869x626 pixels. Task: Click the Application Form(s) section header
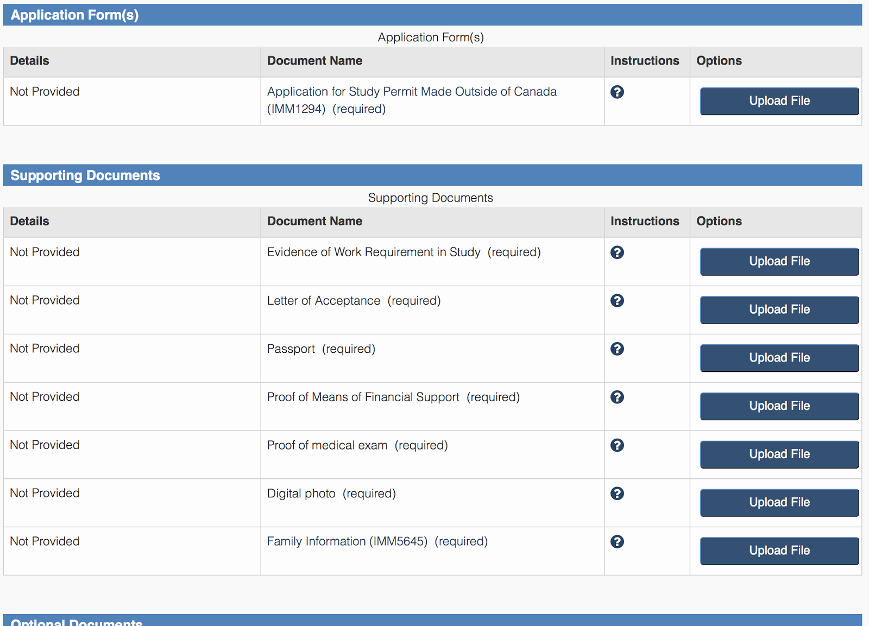[x=432, y=15]
